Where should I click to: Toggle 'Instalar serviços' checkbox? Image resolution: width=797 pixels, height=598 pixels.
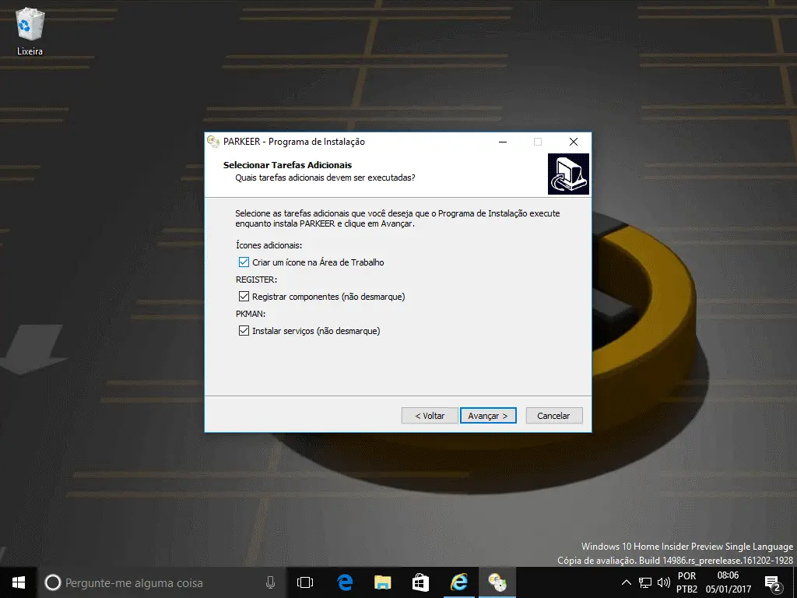[244, 331]
